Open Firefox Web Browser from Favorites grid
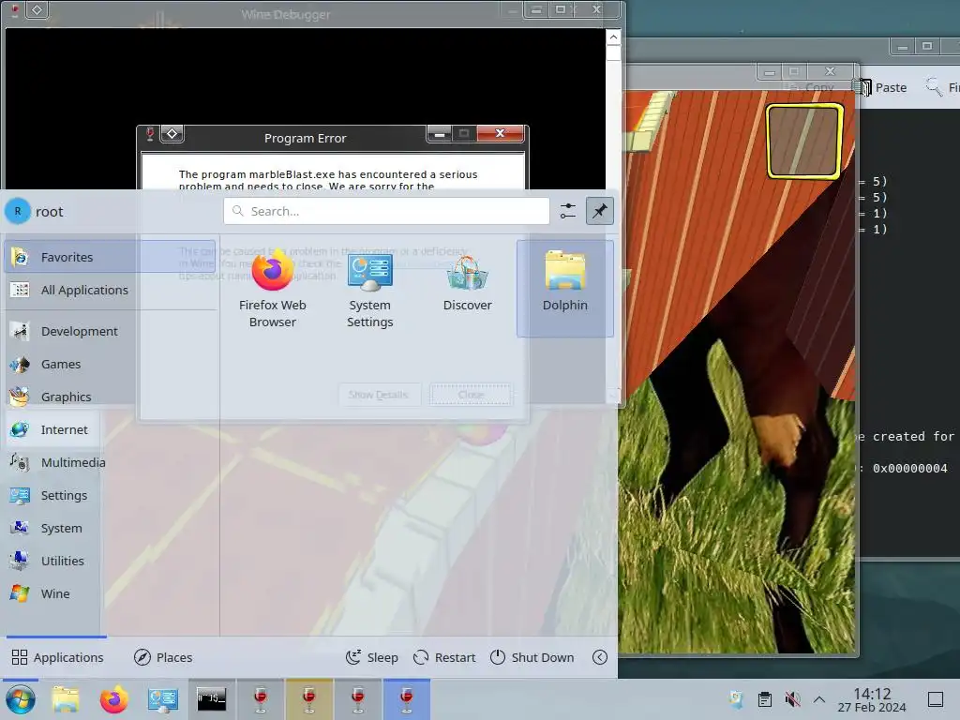This screenshot has width=960, height=720. (x=273, y=289)
